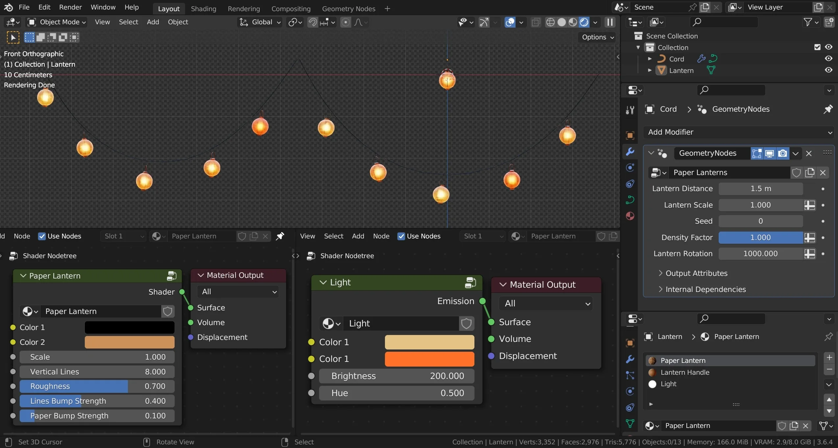This screenshot has height=448, width=838.
Task: Click the orange Color 1 swatch
Action: click(x=429, y=359)
